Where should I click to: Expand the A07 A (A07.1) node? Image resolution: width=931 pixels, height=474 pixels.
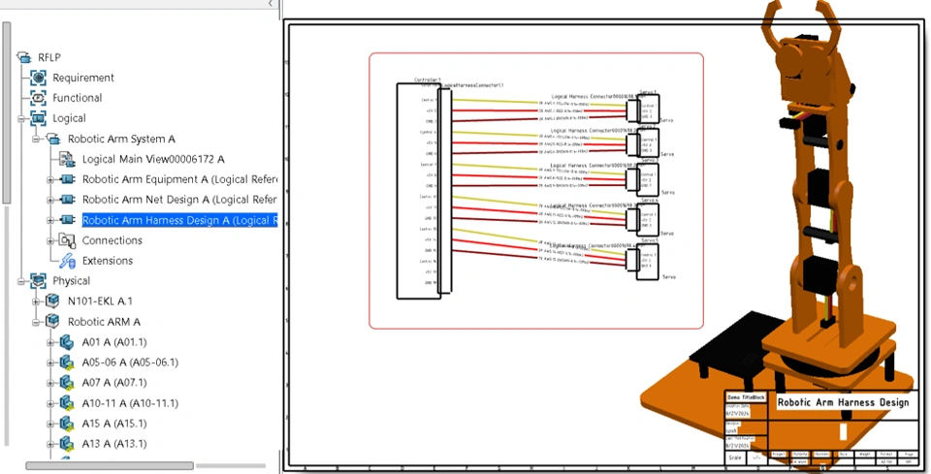(x=49, y=383)
